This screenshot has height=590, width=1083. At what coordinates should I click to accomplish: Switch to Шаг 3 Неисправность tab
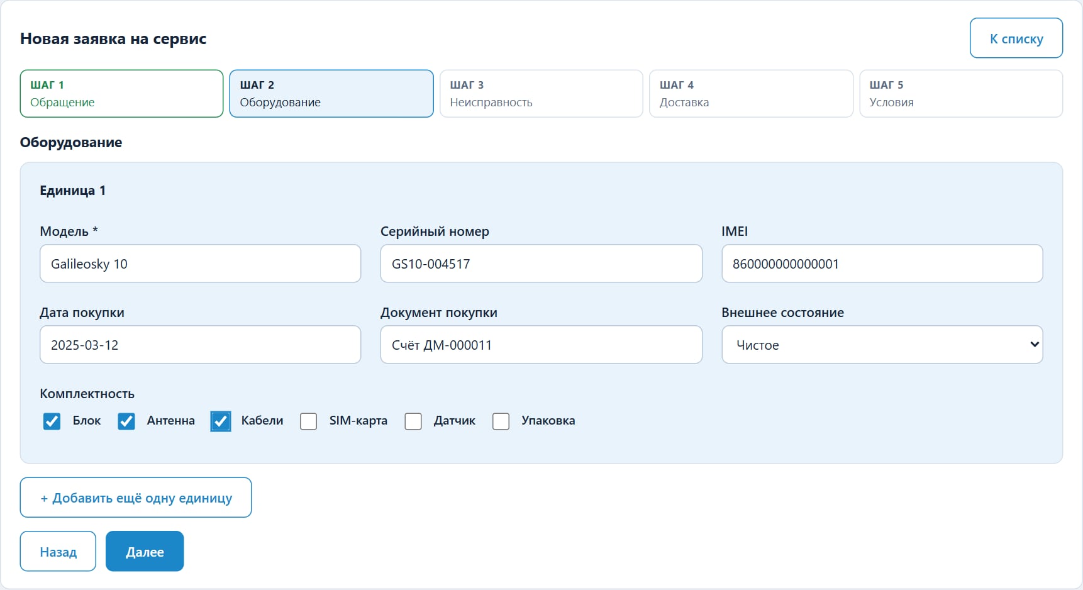[541, 94]
